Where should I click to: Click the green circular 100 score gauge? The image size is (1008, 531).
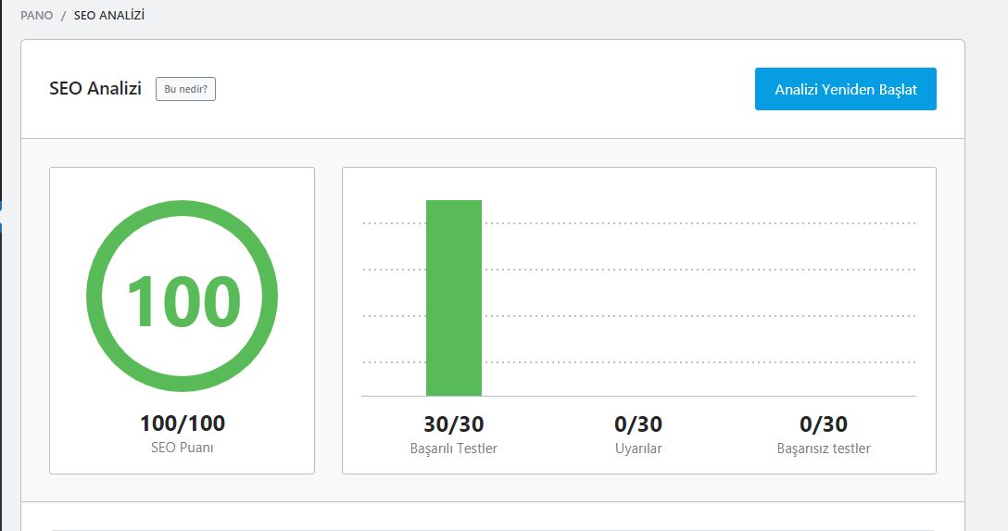click(182, 296)
